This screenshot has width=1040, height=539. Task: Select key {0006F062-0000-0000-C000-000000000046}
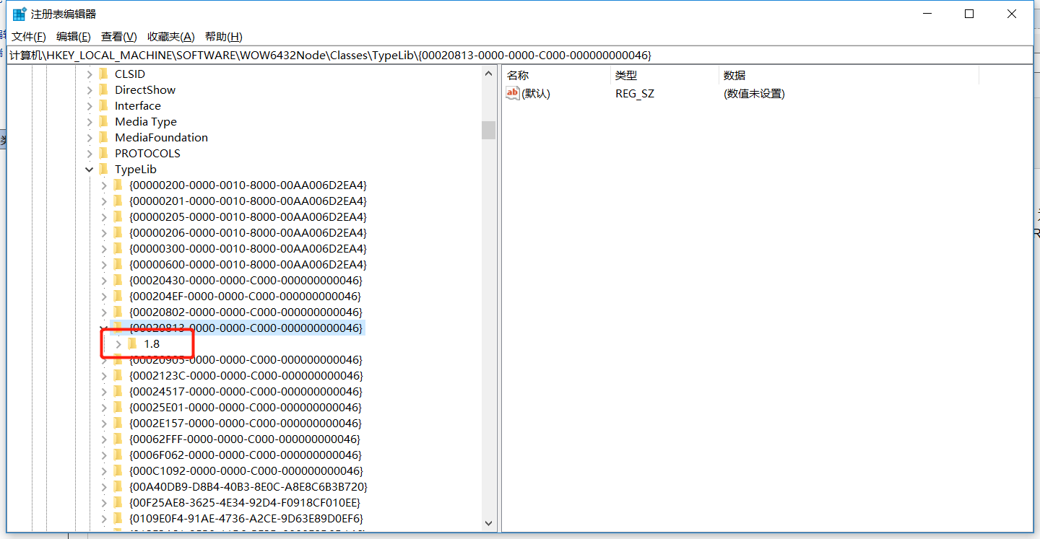tap(246, 455)
